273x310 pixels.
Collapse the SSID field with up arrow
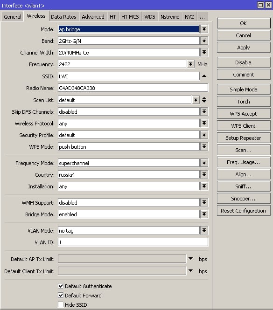(204, 76)
